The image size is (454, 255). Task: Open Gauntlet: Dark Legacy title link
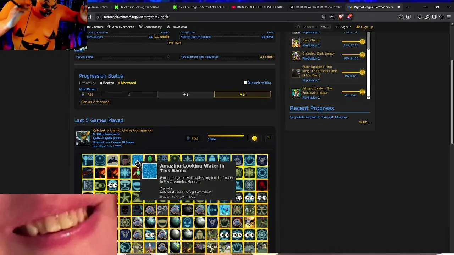(319, 53)
